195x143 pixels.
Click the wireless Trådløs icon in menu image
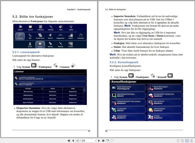71,28
